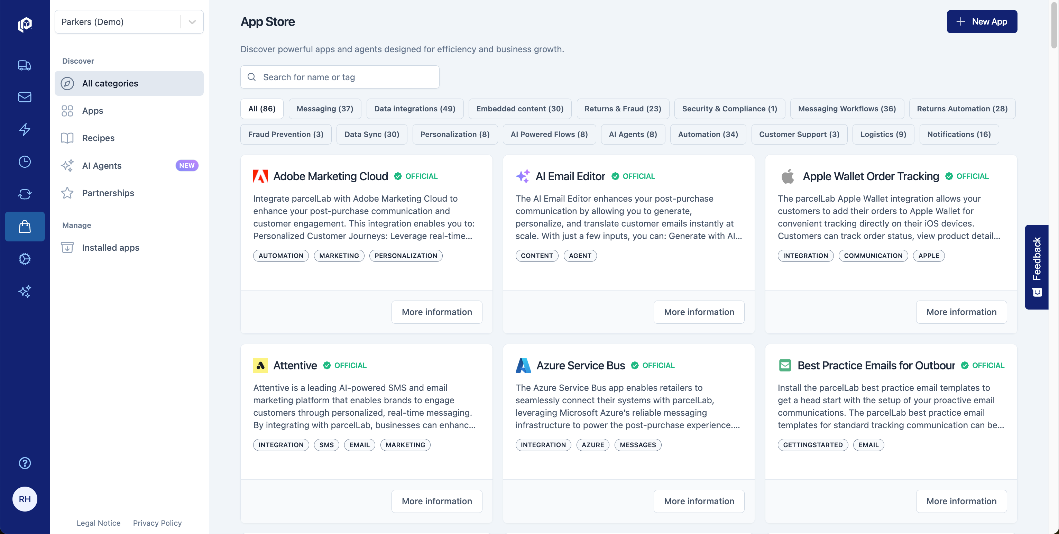Viewport: 1059px width, 534px height.
Task: Click the clock history sidebar icon
Action: pyautogui.click(x=25, y=162)
